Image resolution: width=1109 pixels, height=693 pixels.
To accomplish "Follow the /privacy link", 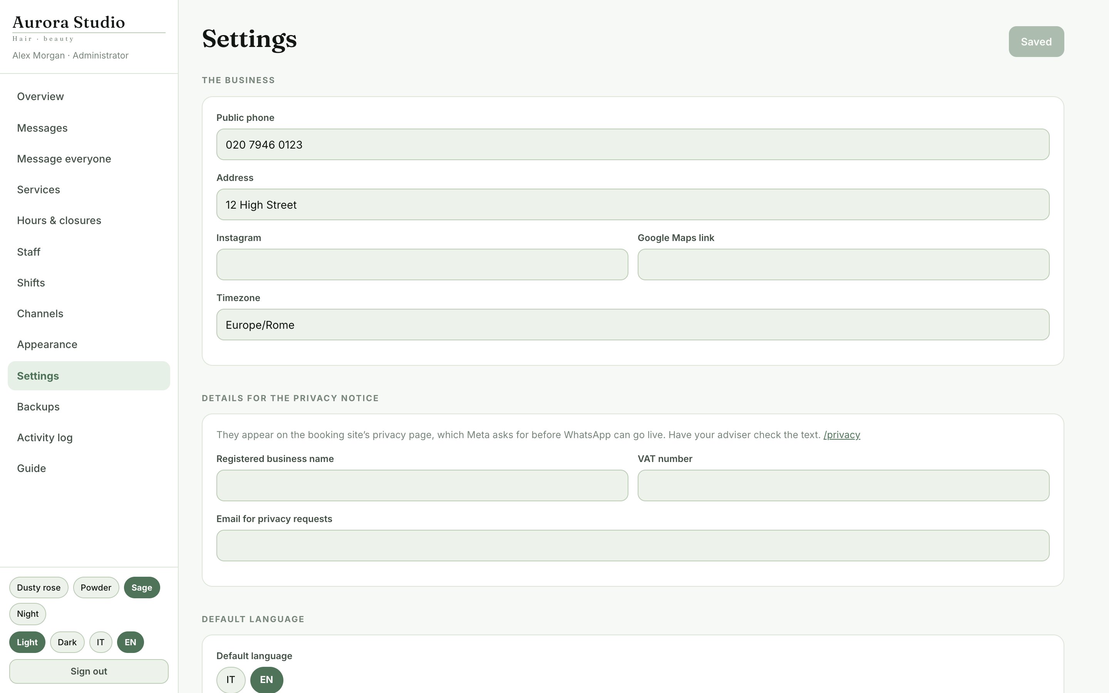I will point(842,435).
